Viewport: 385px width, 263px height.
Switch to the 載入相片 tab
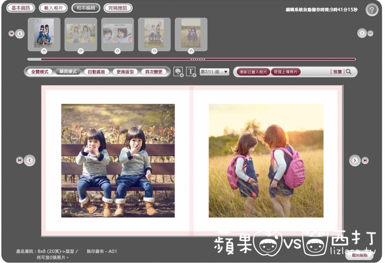coord(53,8)
